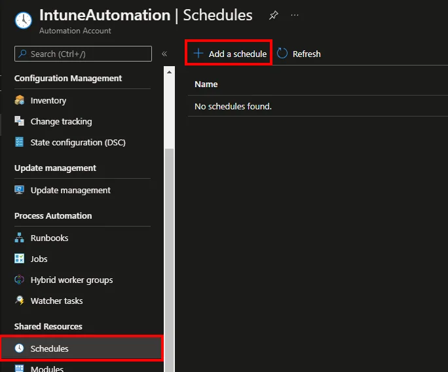Open Hybrid worker groups

tap(71, 280)
